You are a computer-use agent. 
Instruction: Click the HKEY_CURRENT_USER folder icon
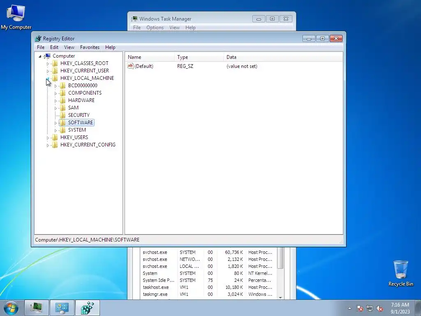[55, 71]
